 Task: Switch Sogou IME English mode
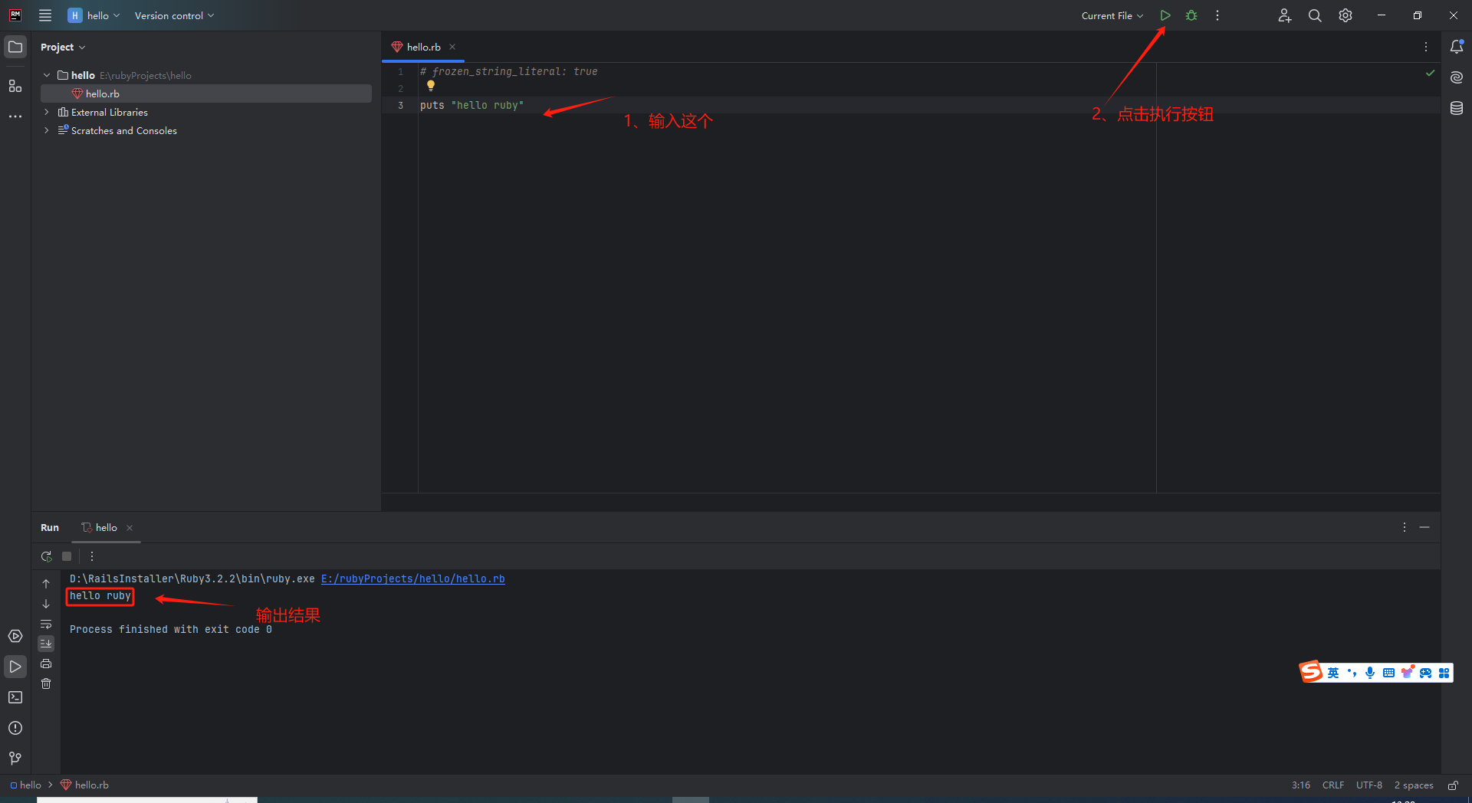(x=1333, y=673)
